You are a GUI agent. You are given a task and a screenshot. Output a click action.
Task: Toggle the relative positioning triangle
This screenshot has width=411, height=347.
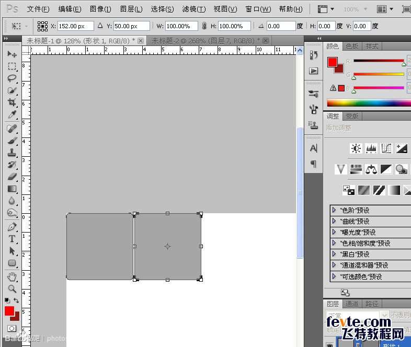(100, 26)
